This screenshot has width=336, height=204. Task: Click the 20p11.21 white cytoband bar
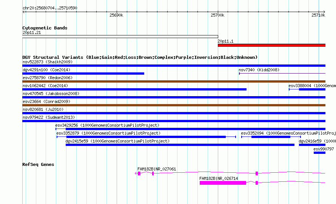(x=120, y=37)
